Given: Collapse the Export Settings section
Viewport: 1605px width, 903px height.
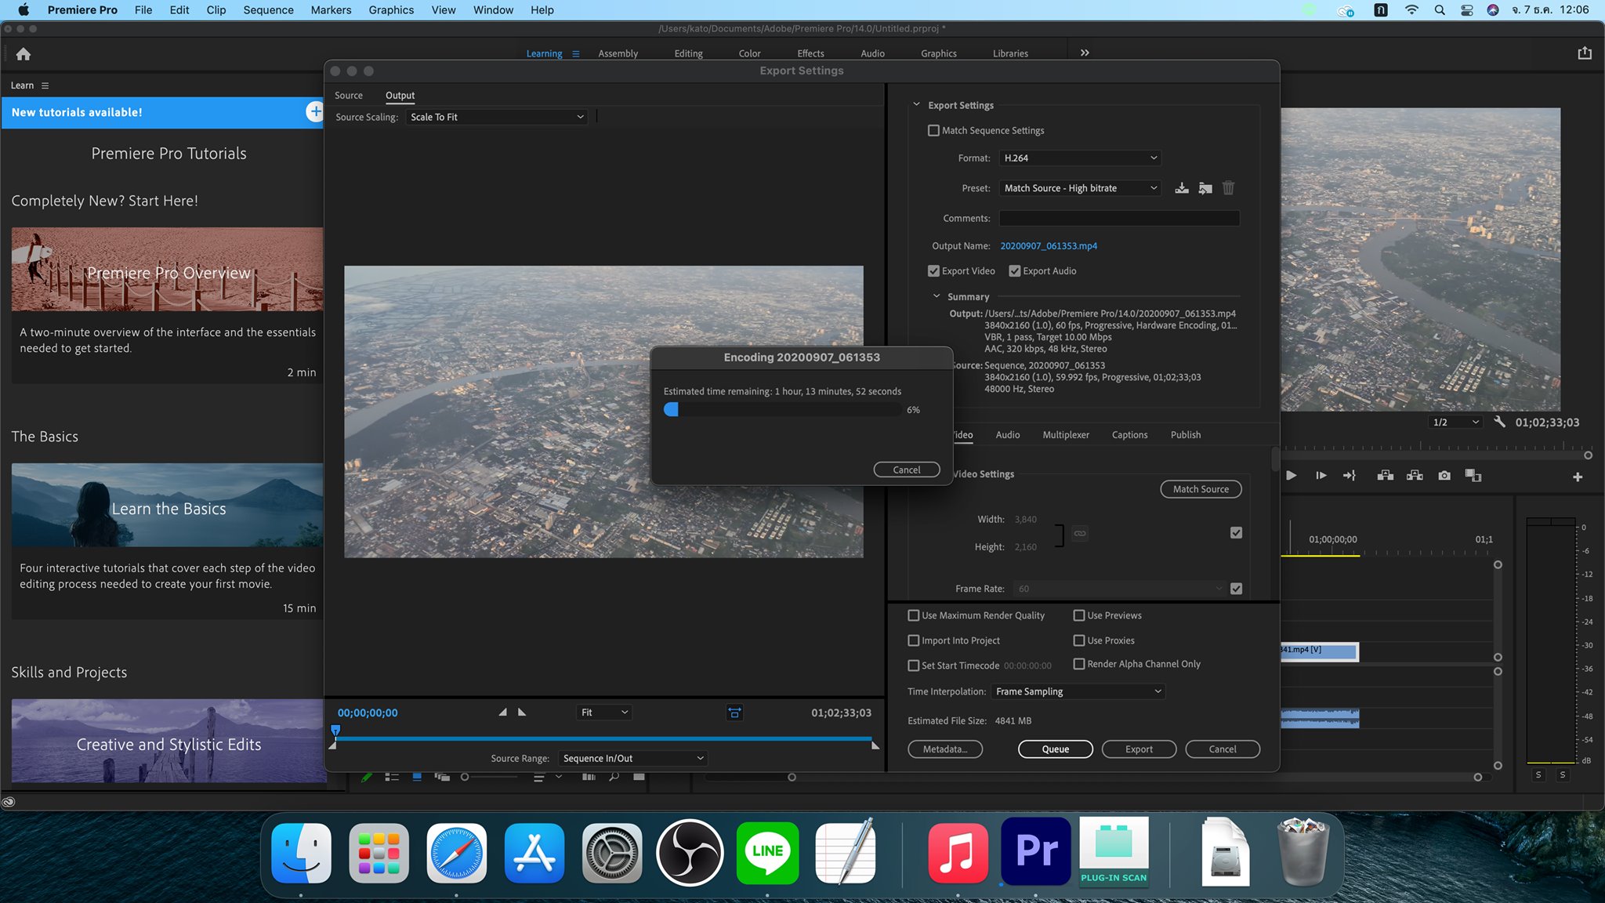Looking at the screenshot, I should [916, 104].
